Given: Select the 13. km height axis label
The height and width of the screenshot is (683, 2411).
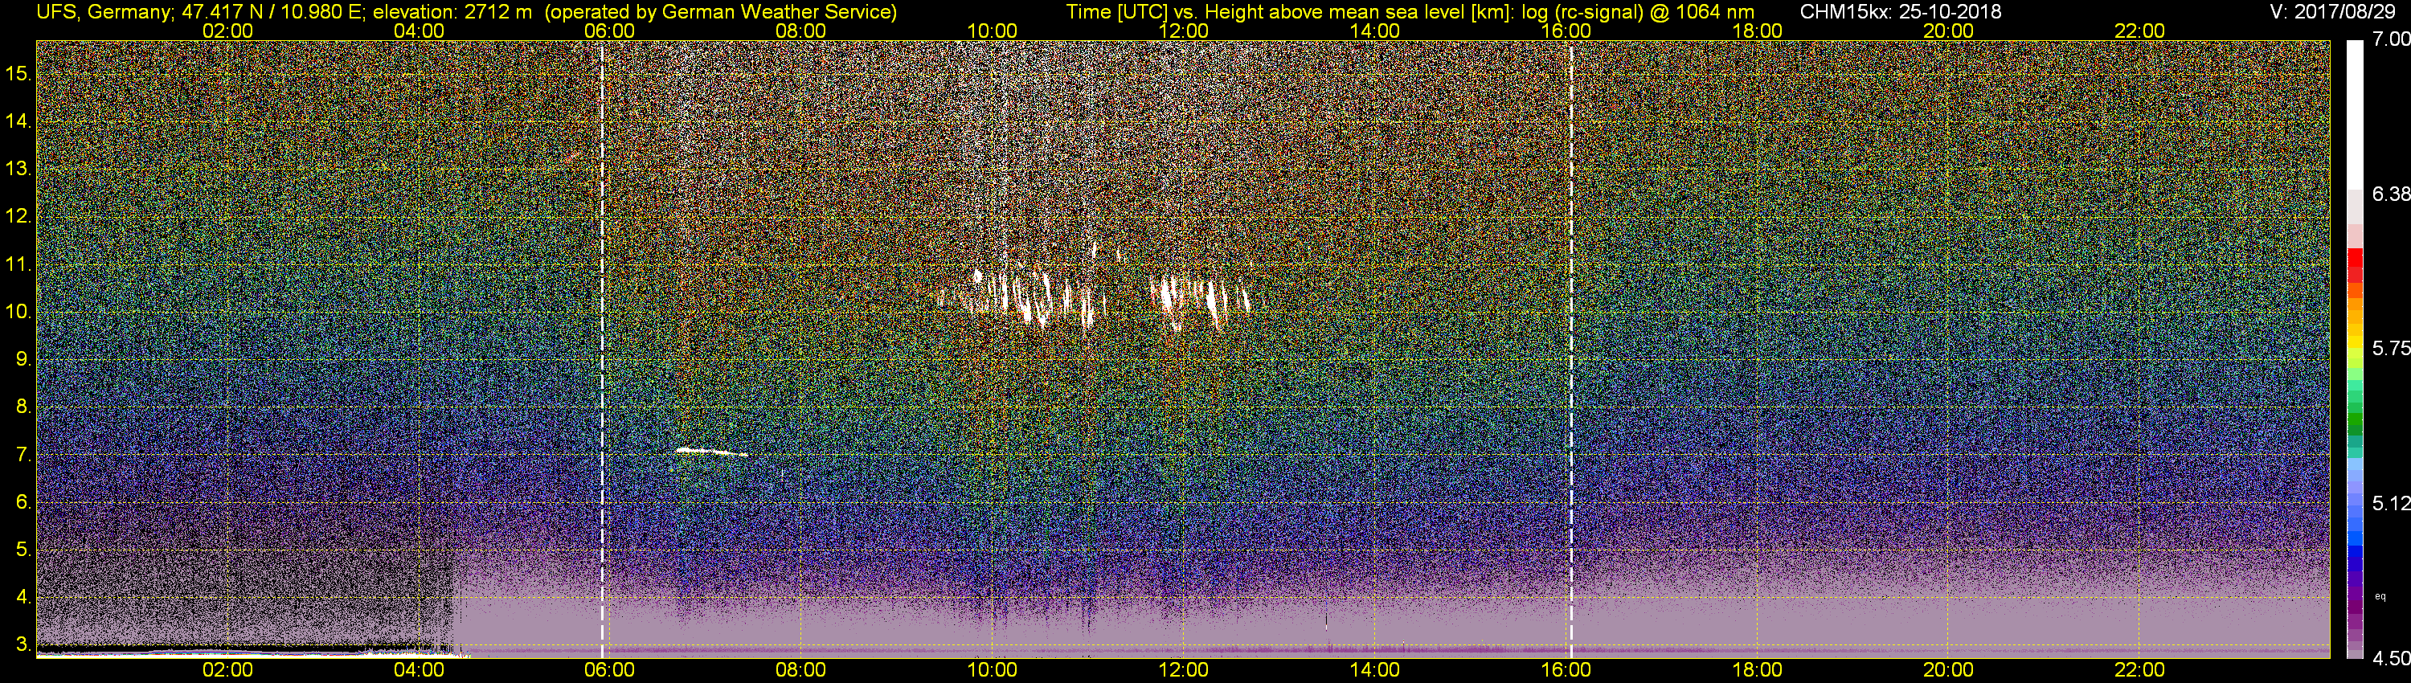Looking at the screenshot, I should [18, 169].
